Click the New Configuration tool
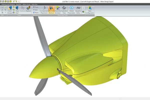 click(90, 10)
